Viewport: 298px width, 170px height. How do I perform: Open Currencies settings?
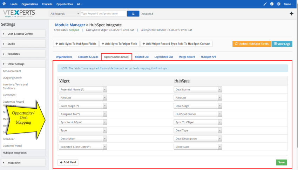tap(9, 95)
